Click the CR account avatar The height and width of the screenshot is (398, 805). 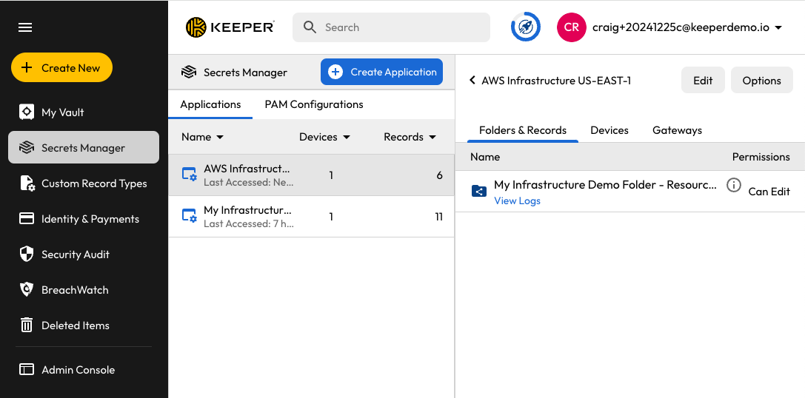(571, 27)
